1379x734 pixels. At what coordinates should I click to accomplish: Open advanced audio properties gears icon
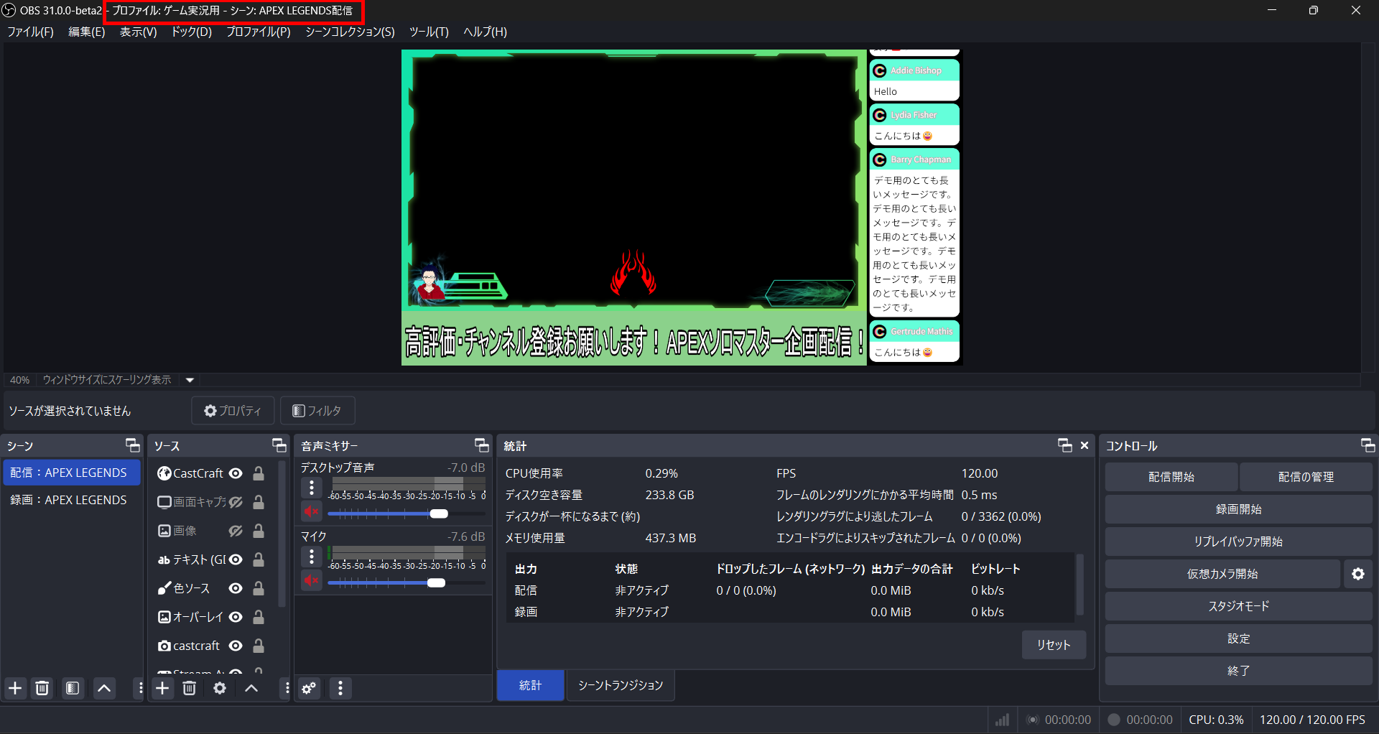309,688
